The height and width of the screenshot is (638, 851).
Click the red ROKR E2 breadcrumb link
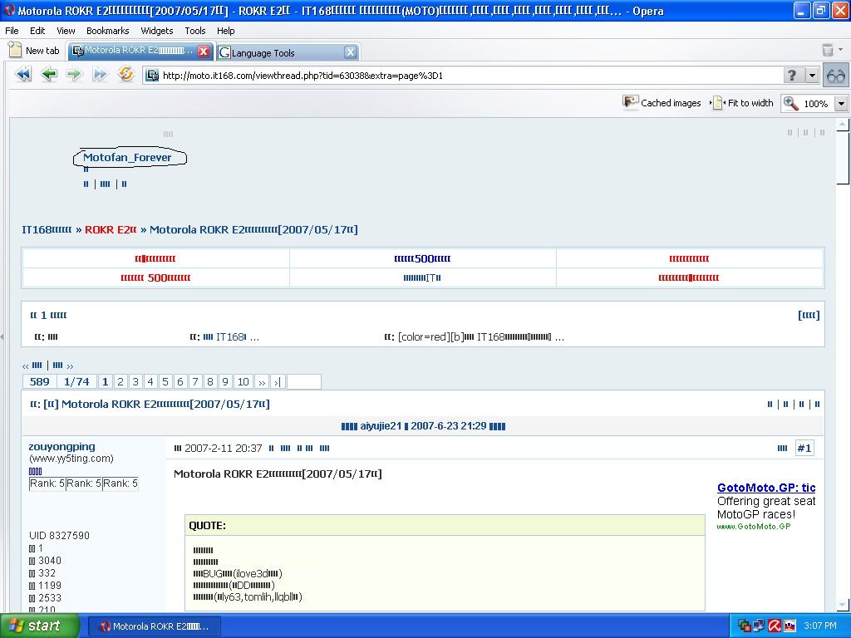click(x=111, y=229)
